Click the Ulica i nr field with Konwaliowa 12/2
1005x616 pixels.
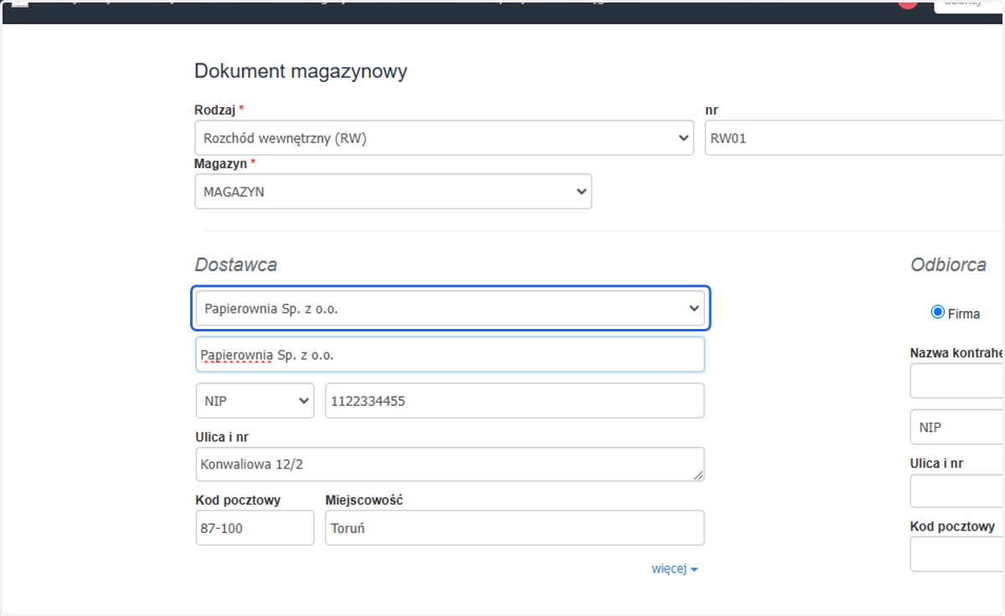450,464
